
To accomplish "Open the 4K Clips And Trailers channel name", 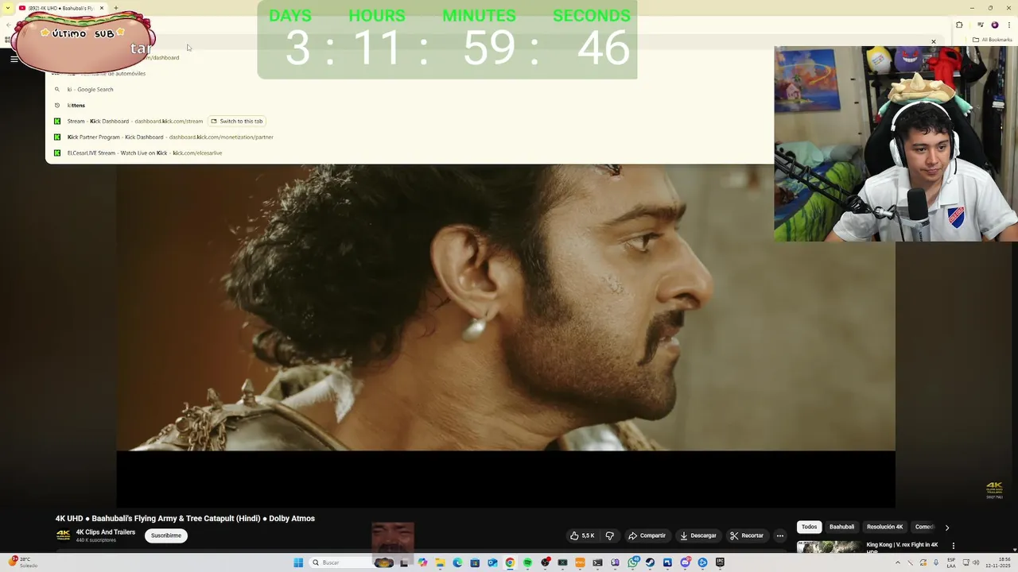I will pyautogui.click(x=106, y=532).
